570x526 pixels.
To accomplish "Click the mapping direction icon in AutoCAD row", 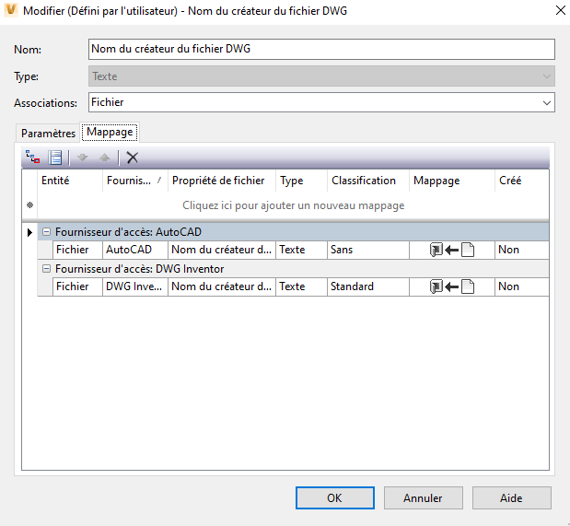I will (x=452, y=250).
